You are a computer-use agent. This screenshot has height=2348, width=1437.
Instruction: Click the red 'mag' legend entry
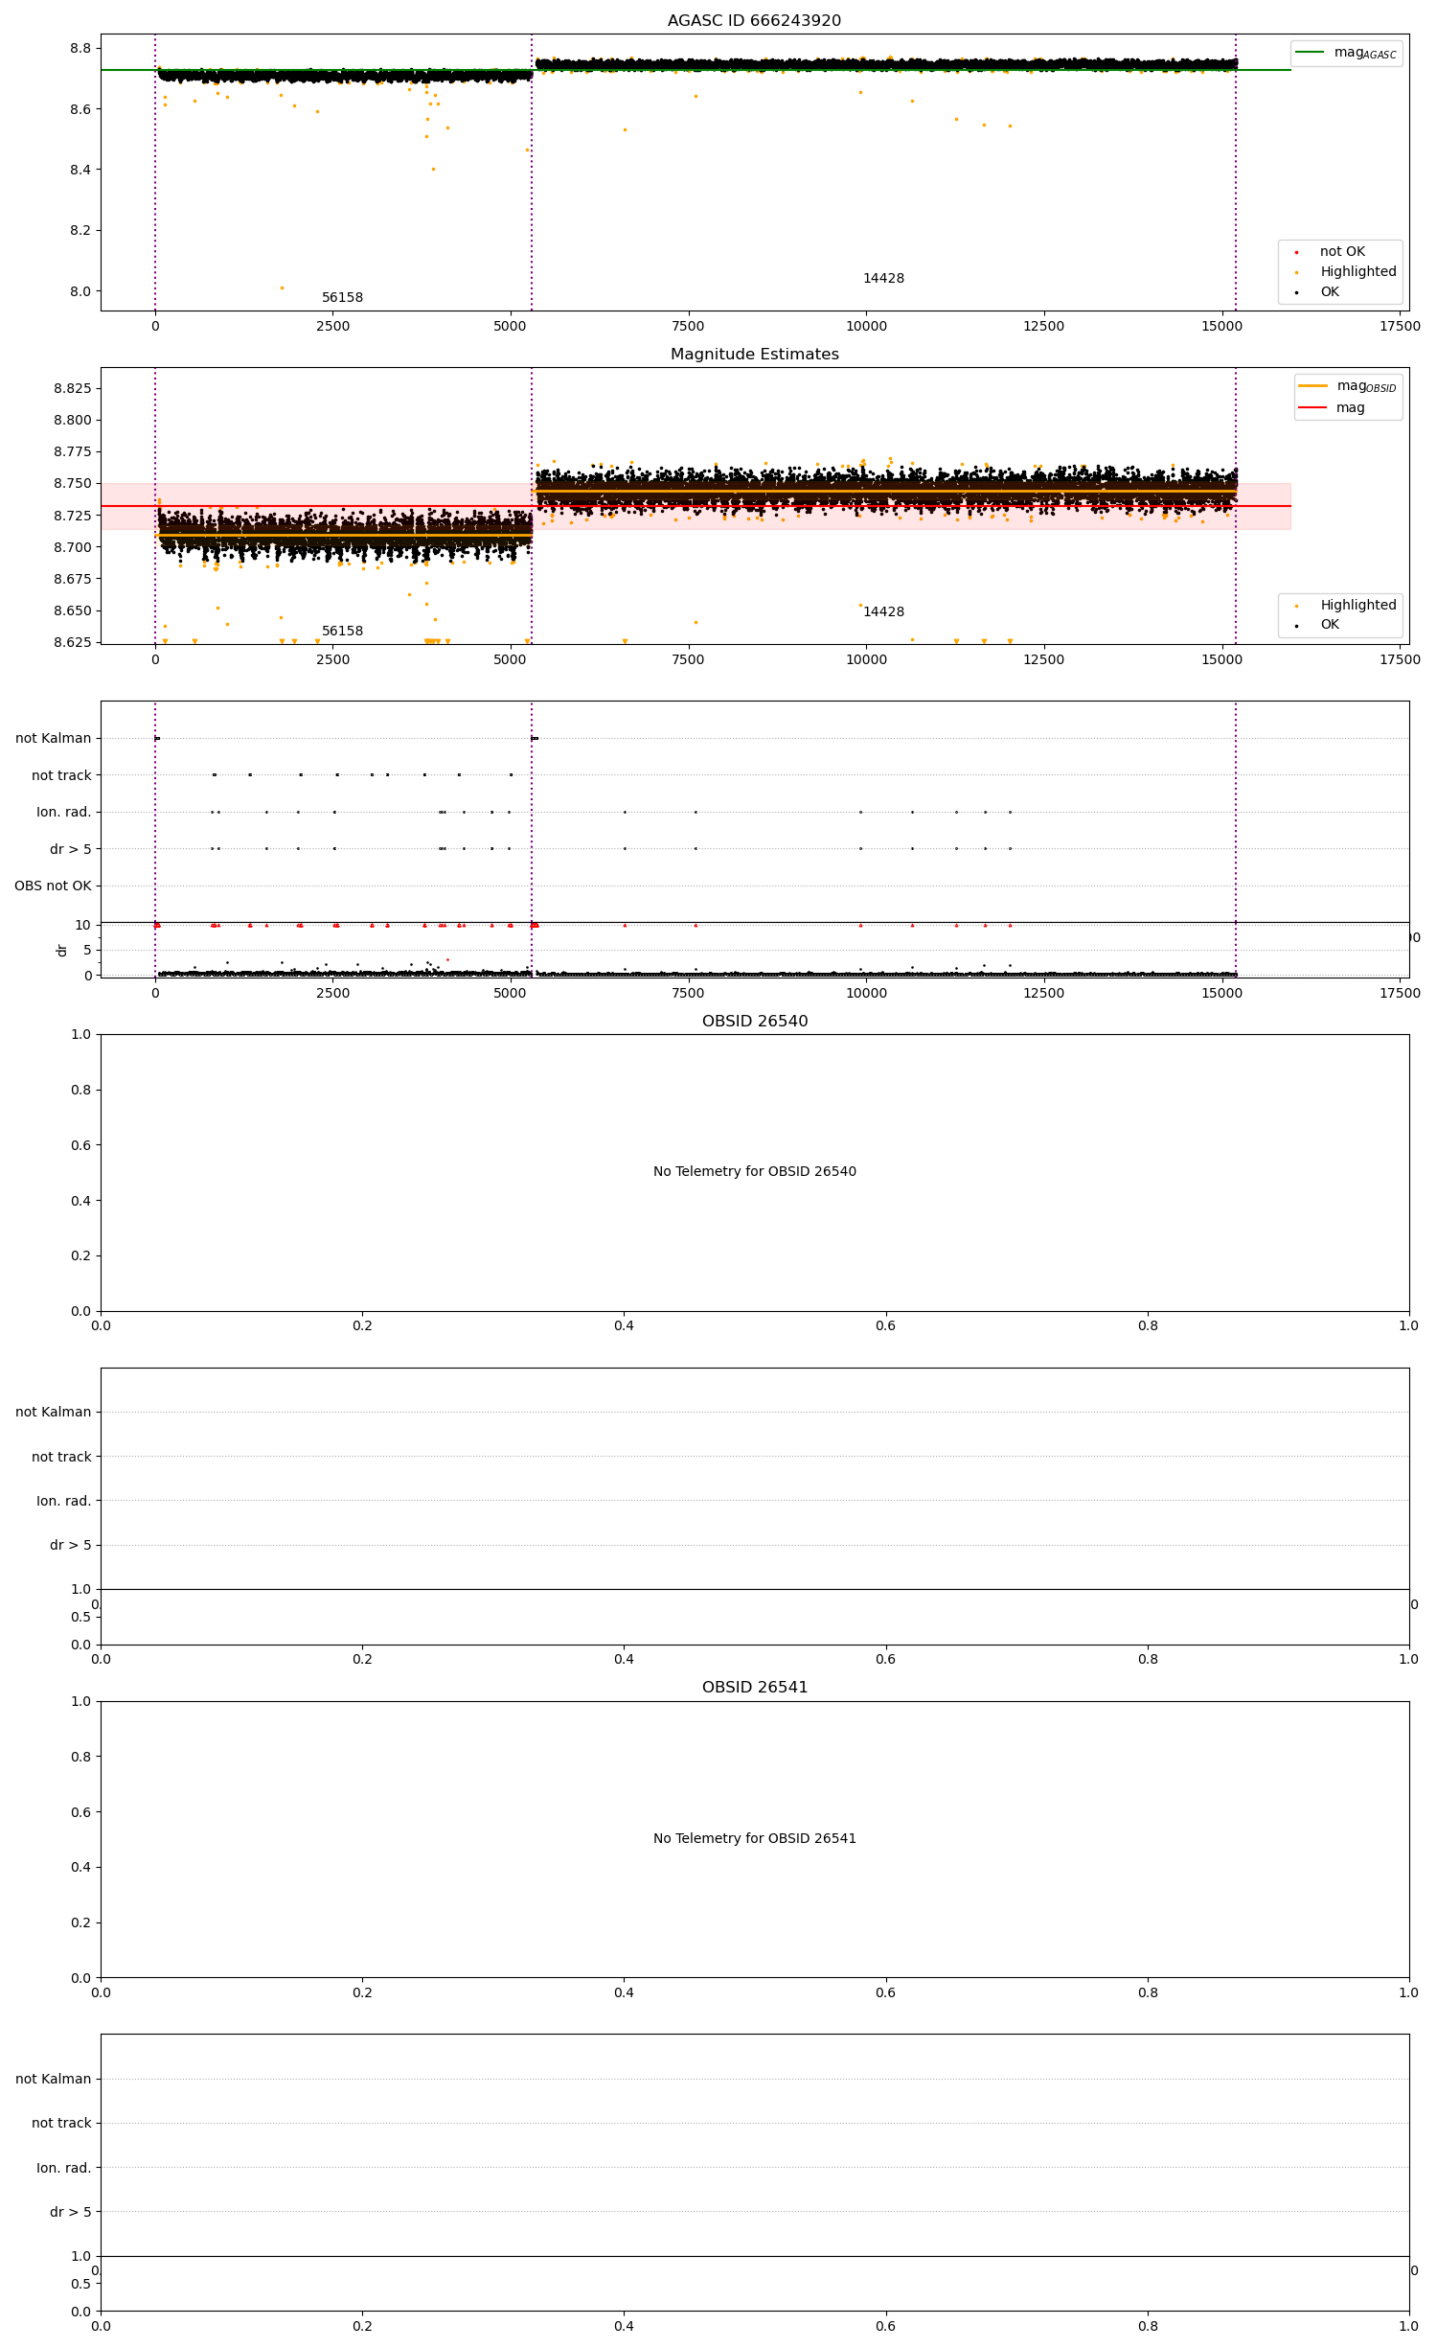[x=1333, y=408]
